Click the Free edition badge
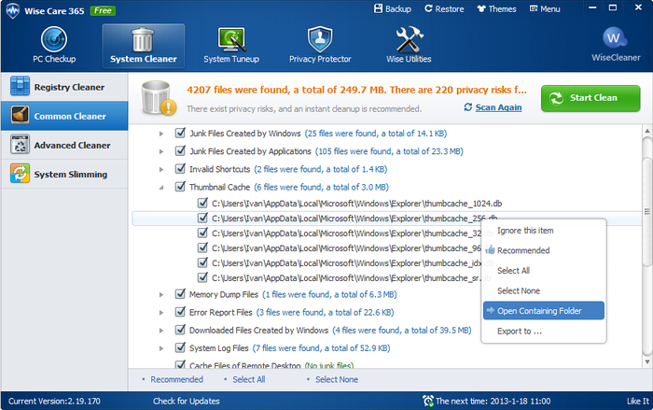Screen dimensions: 653x410 (103, 10)
